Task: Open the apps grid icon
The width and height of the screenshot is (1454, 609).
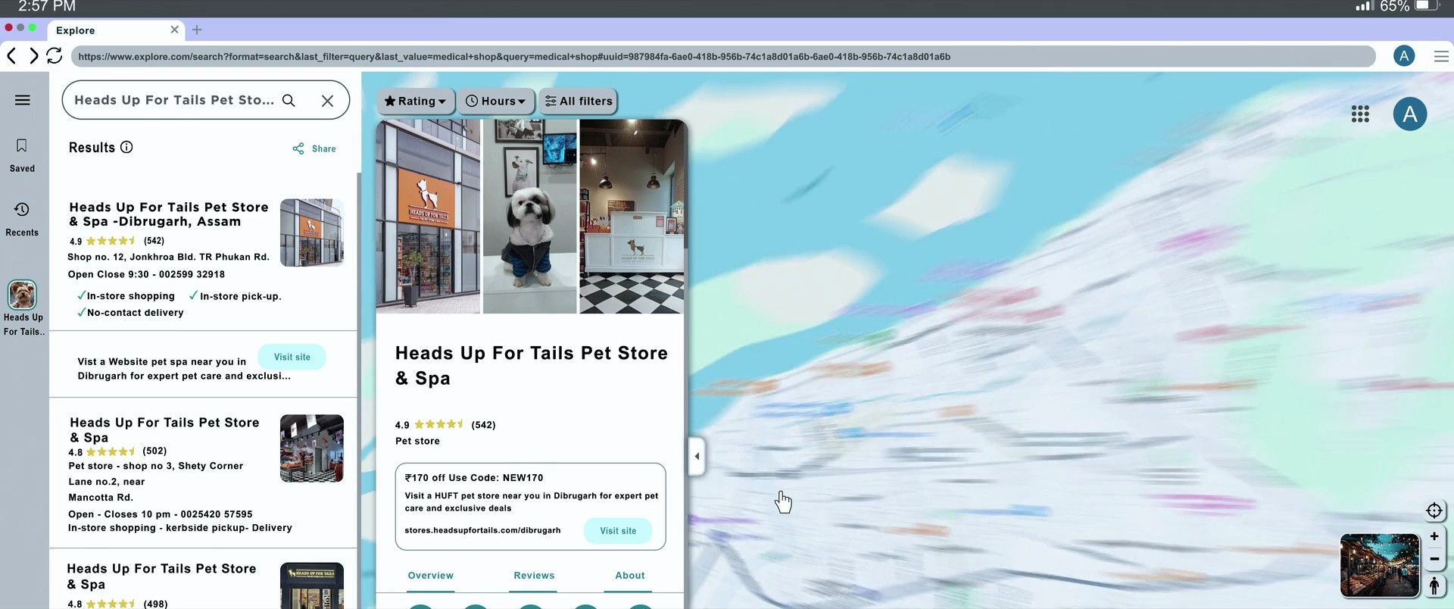Action: tap(1360, 114)
